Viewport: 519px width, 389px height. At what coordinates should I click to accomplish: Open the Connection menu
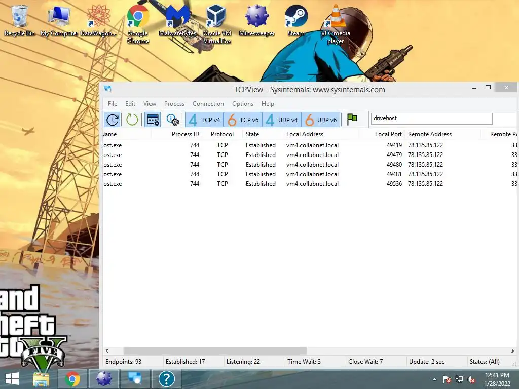[208, 103]
